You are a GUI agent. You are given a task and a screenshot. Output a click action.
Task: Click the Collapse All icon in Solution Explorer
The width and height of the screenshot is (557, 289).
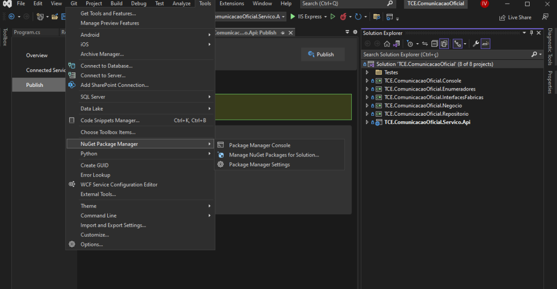[x=434, y=44]
